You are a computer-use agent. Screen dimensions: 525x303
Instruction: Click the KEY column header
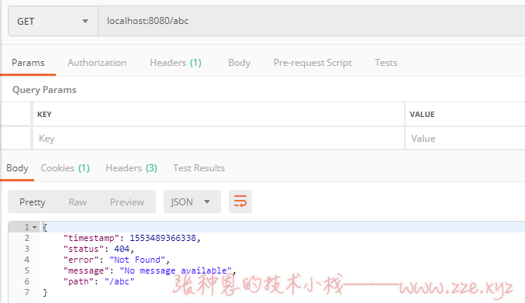[x=44, y=115]
